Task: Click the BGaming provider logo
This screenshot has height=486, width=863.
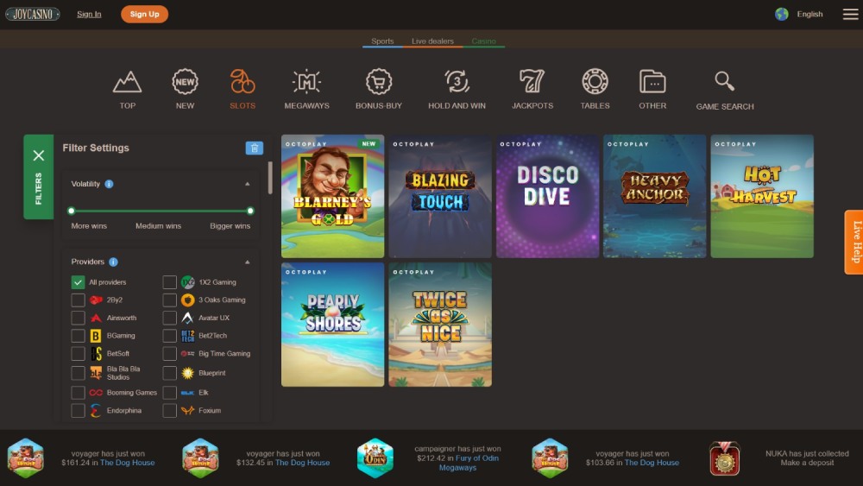Action: [96, 336]
